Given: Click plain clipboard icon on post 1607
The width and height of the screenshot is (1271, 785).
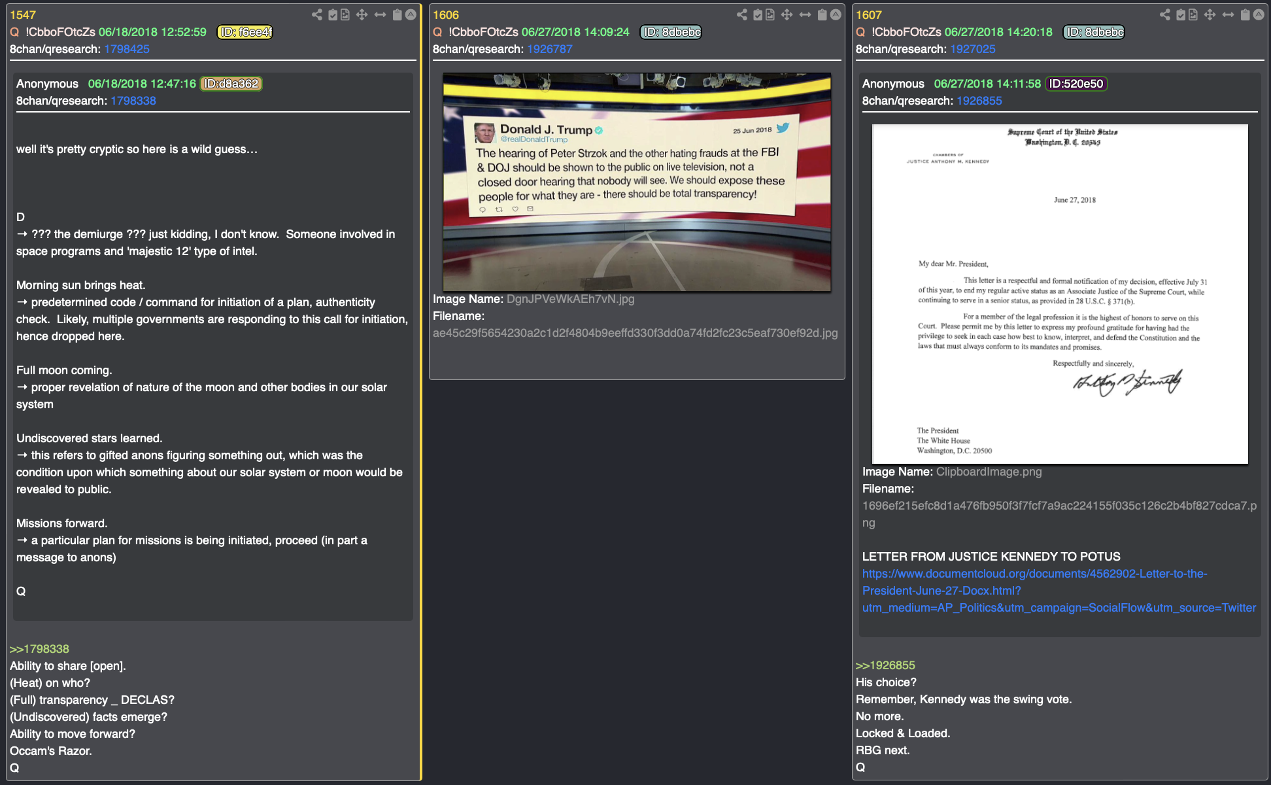Looking at the screenshot, I should [x=1245, y=14].
